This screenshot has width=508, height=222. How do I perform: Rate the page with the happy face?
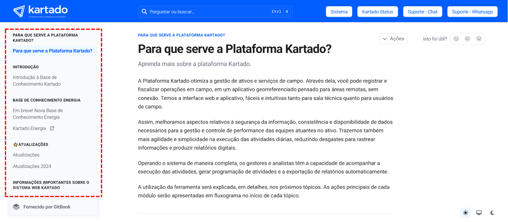tap(456, 39)
